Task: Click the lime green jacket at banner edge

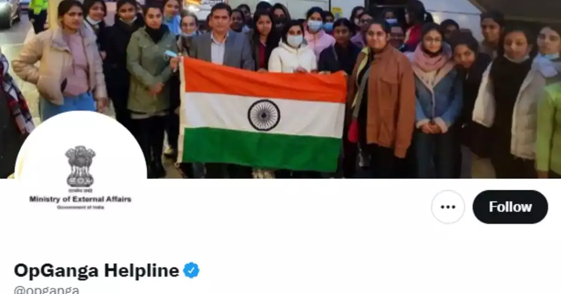Action: [x=549, y=128]
